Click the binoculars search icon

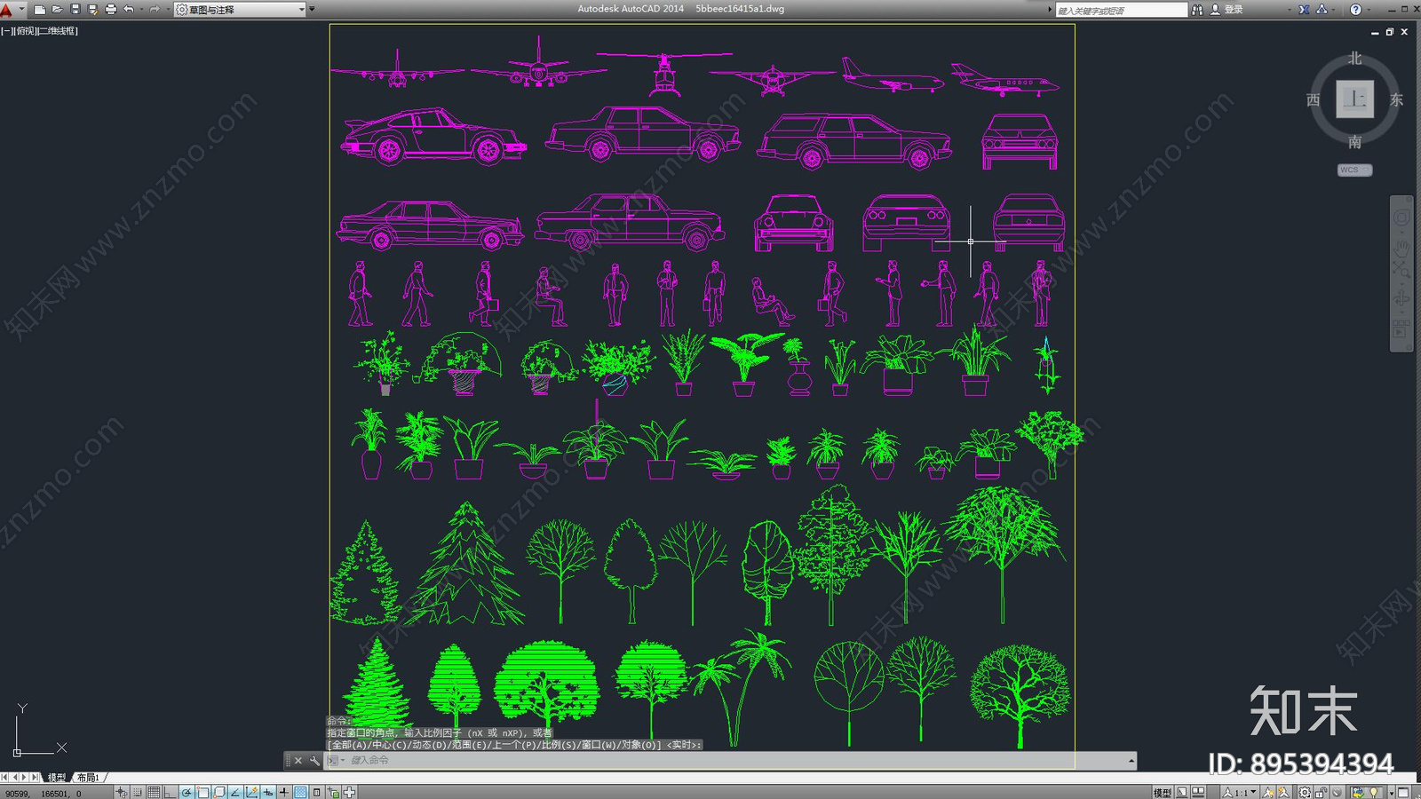tap(1197, 10)
